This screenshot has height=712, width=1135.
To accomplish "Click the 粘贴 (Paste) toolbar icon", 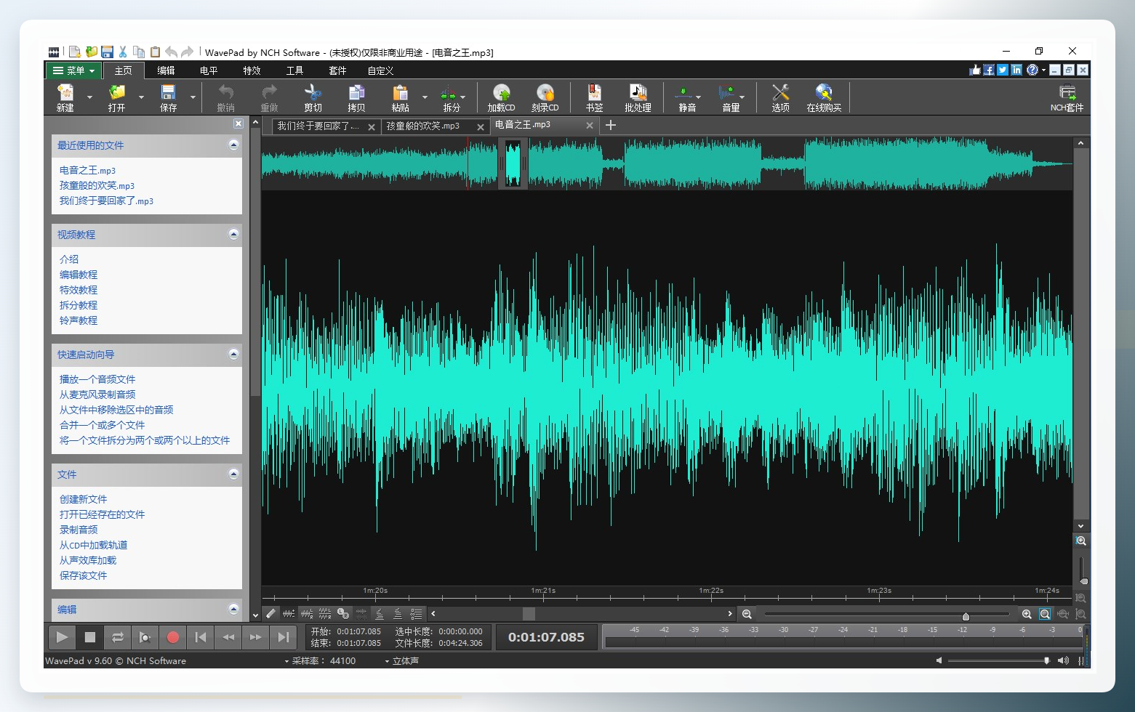I will 400,92.
